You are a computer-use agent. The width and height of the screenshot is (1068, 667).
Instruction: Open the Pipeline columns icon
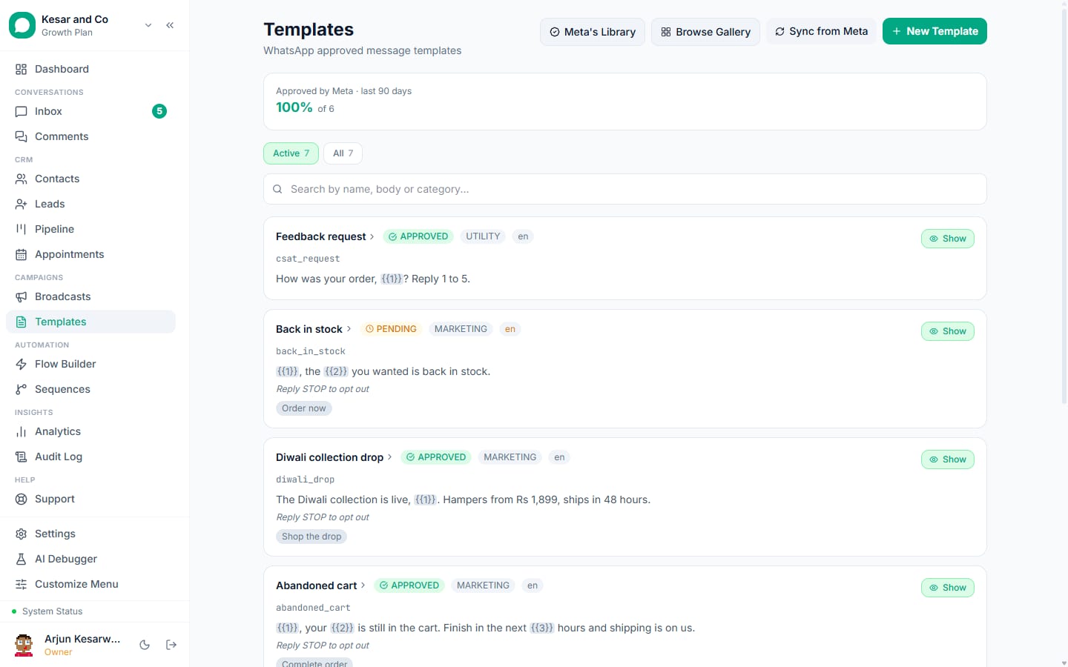pyautogui.click(x=21, y=229)
